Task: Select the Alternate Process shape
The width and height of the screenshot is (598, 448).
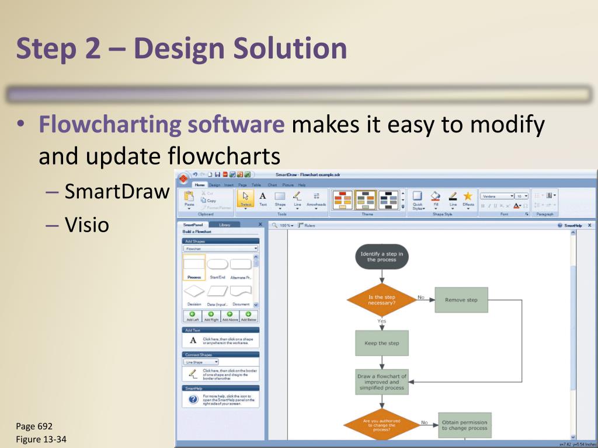Action: click(x=241, y=267)
